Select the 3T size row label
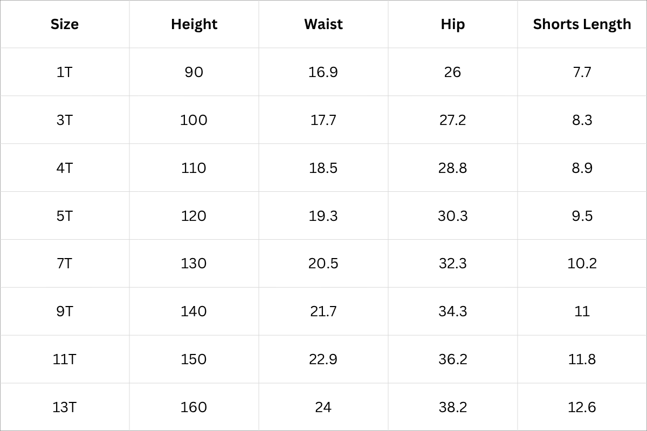Viewport: 647px width, 431px height. click(65, 120)
